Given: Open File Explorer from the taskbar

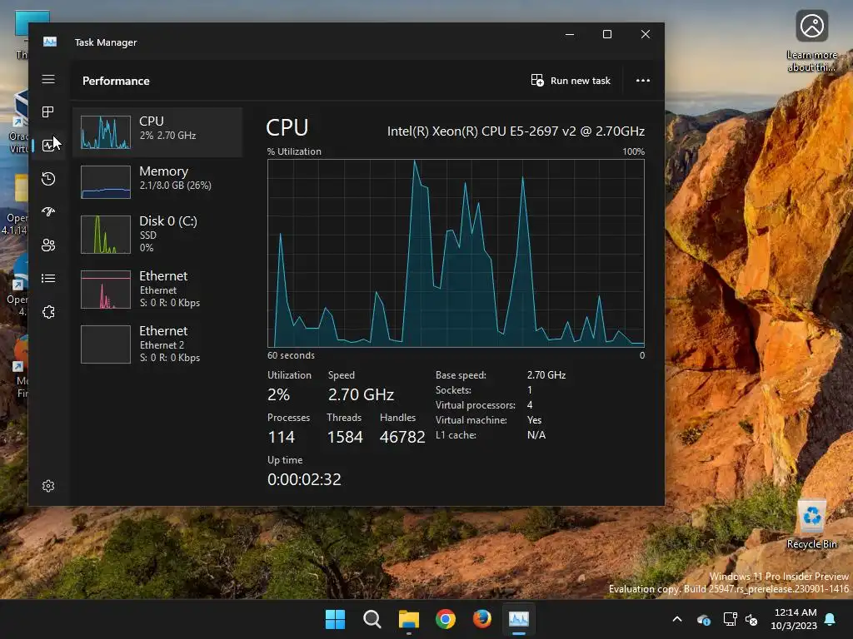Looking at the screenshot, I should tap(408, 619).
